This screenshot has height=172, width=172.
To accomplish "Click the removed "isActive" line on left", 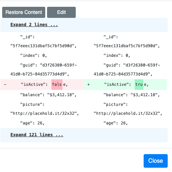I will (x=42, y=84).
